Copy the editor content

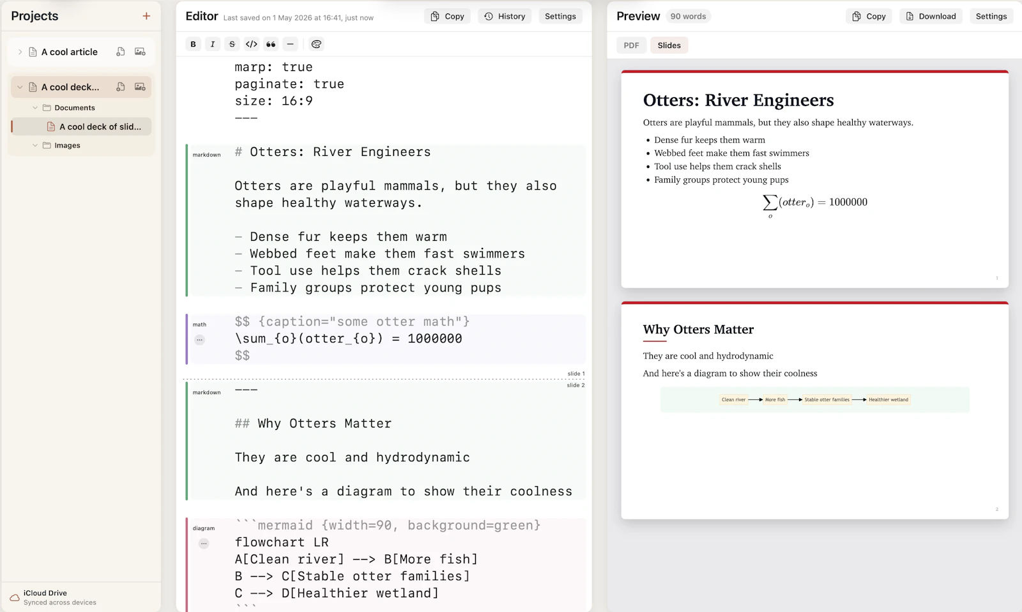pyautogui.click(x=447, y=17)
